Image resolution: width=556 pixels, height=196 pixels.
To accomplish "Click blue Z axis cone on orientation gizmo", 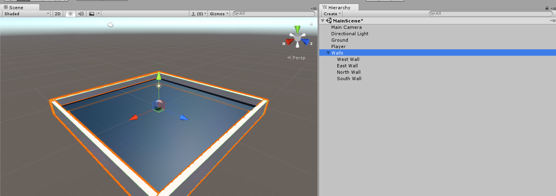I will pos(306,42).
